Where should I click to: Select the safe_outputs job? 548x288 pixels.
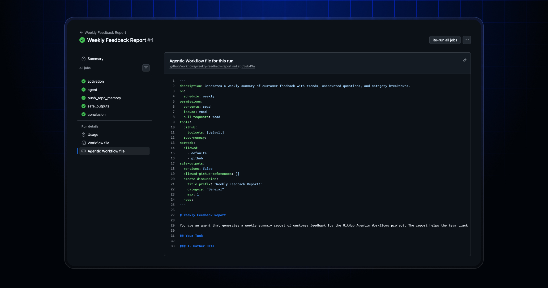coord(98,106)
